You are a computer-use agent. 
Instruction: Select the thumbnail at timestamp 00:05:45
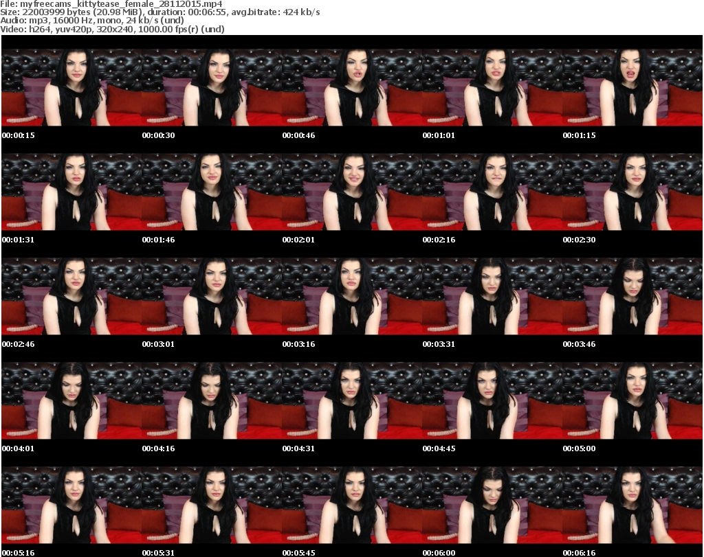tap(351, 505)
